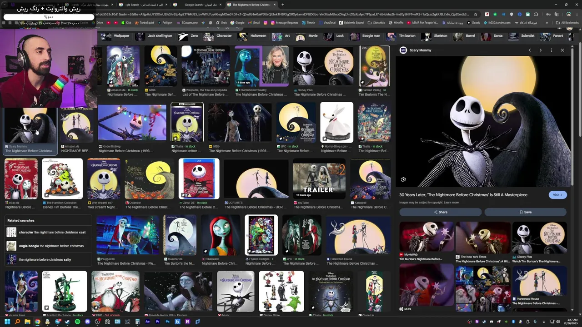Open the Horror-Shop.com Zero dog image

336,122
